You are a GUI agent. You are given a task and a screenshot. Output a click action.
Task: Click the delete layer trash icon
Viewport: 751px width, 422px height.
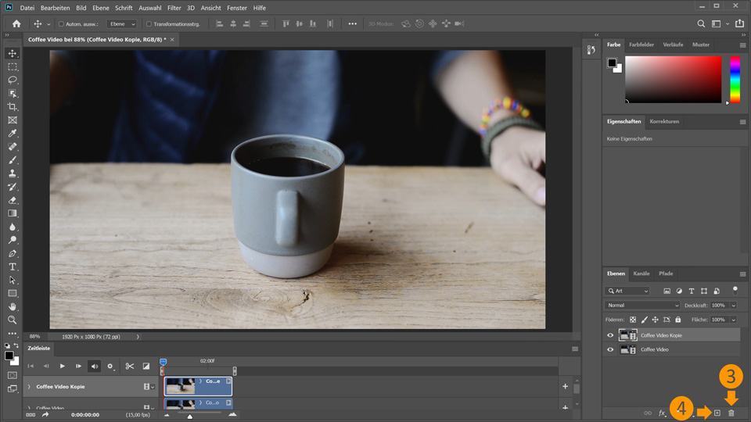[x=731, y=413]
